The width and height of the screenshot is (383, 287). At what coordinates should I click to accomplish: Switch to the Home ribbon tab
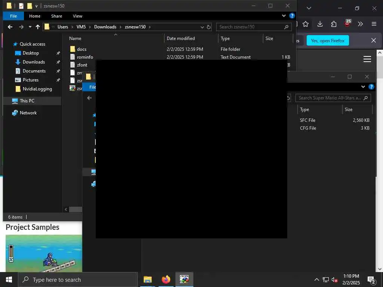point(35,16)
